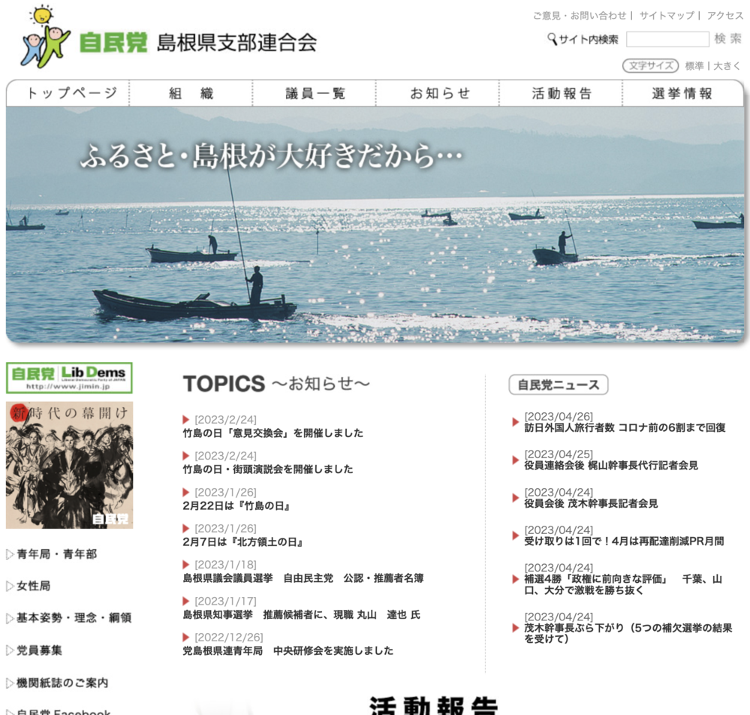The width and height of the screenshot is (750, 715).
Task: Click the magnifier icon beside サイト内検索
Action: click(553, 39)
